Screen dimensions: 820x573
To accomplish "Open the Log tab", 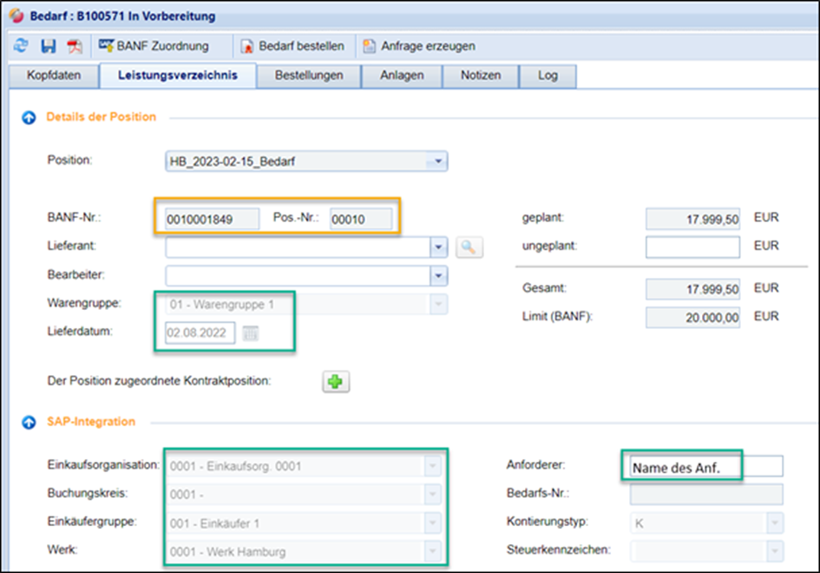I will [x=548, y=76].
